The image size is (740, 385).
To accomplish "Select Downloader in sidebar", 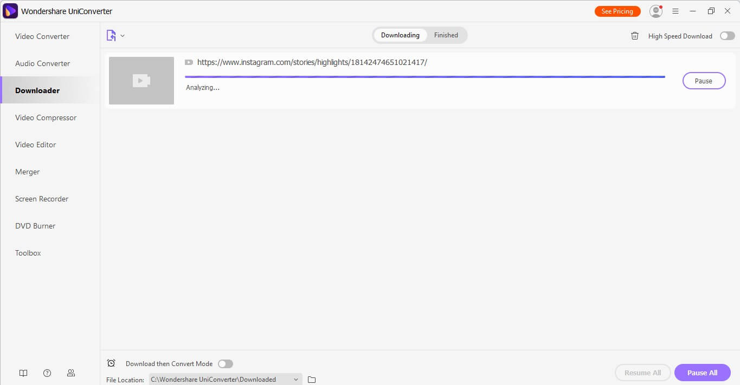I will pyautogui.click(x=37, y=90).
